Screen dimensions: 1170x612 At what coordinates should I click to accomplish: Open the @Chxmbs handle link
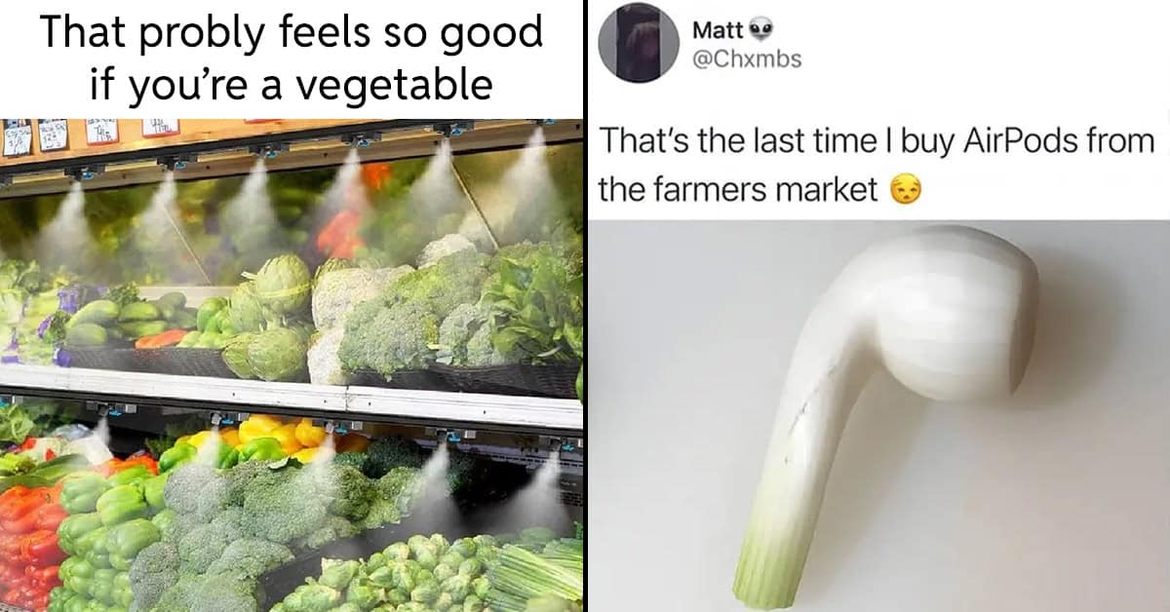tap(747, 59)
